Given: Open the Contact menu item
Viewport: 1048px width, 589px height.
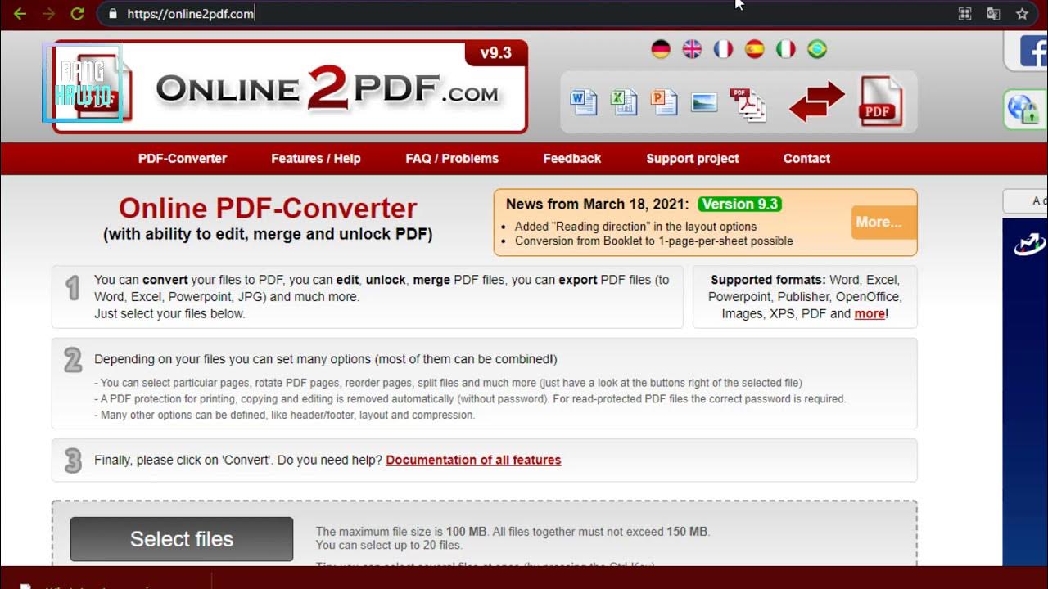Looking at the screenshot, I should click(806, 159).
